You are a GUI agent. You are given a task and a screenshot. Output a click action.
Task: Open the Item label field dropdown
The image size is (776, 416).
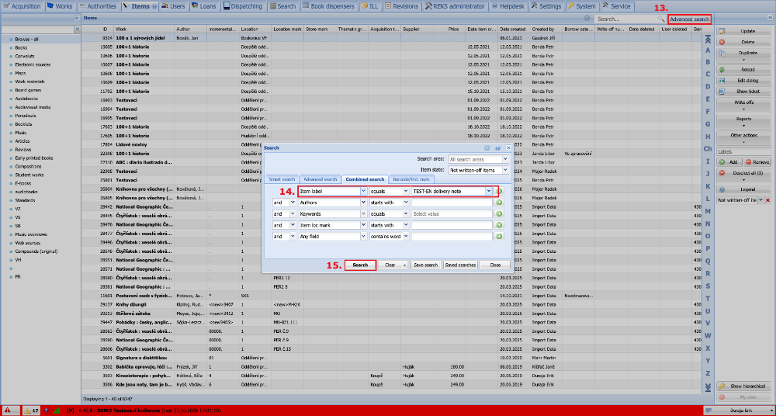point(363,191)
